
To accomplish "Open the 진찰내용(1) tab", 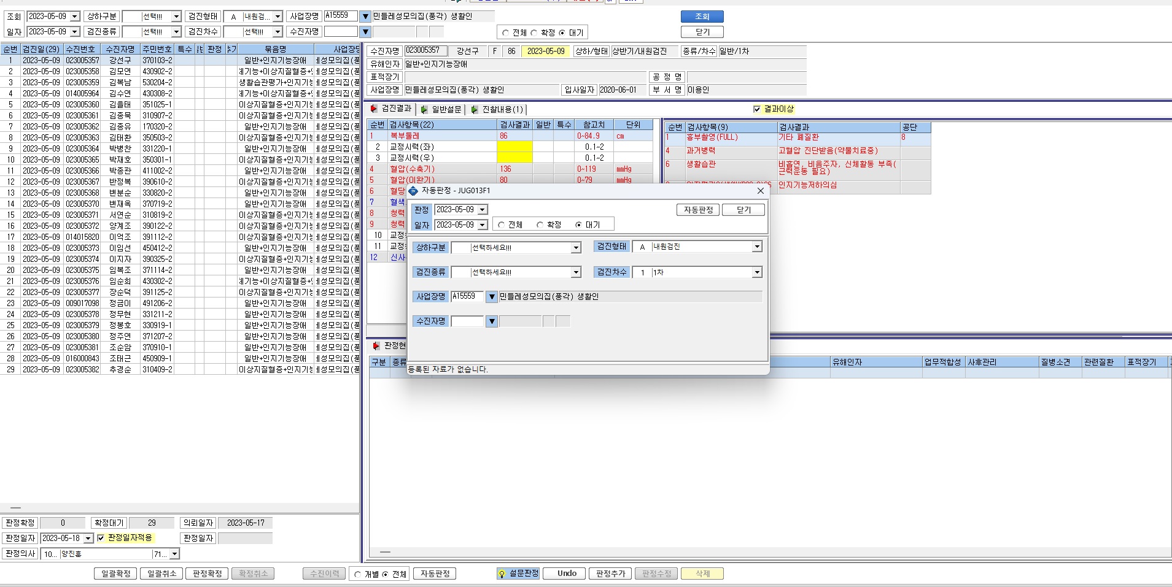I will pos(497,109).
